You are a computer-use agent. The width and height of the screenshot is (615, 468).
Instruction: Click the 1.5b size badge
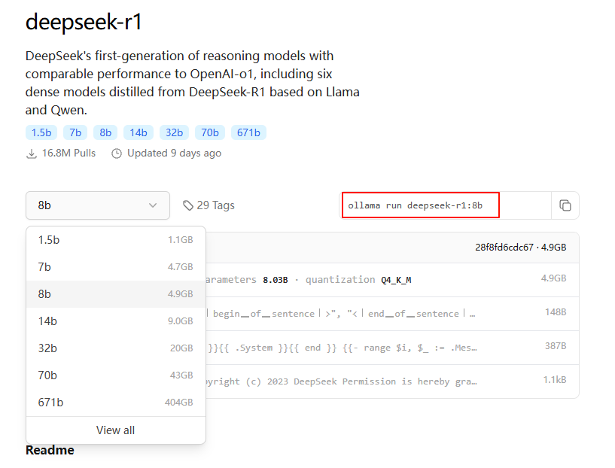[41, 133]
